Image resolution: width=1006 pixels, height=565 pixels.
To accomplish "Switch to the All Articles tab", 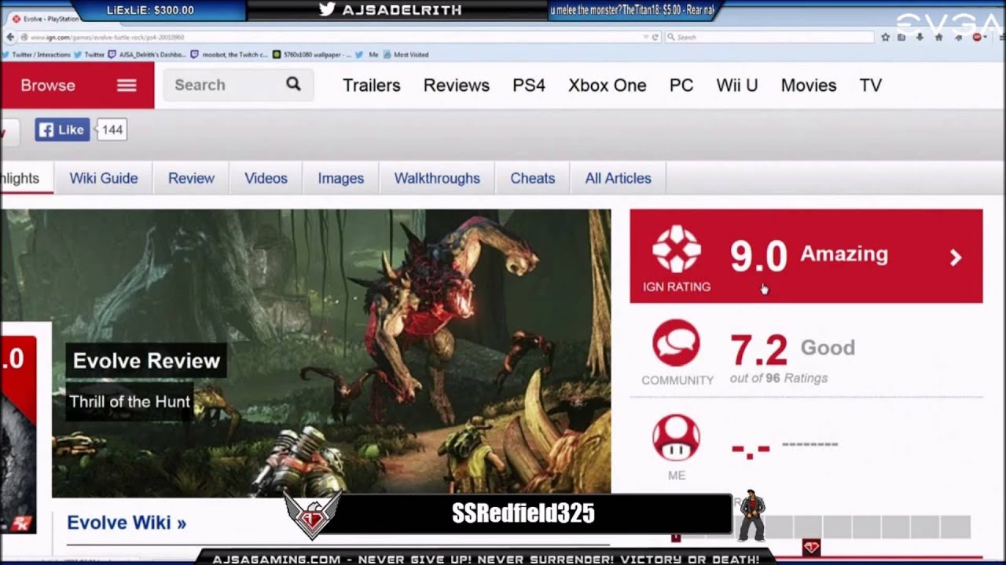I will pyautogui.click(x=618, y=178).
